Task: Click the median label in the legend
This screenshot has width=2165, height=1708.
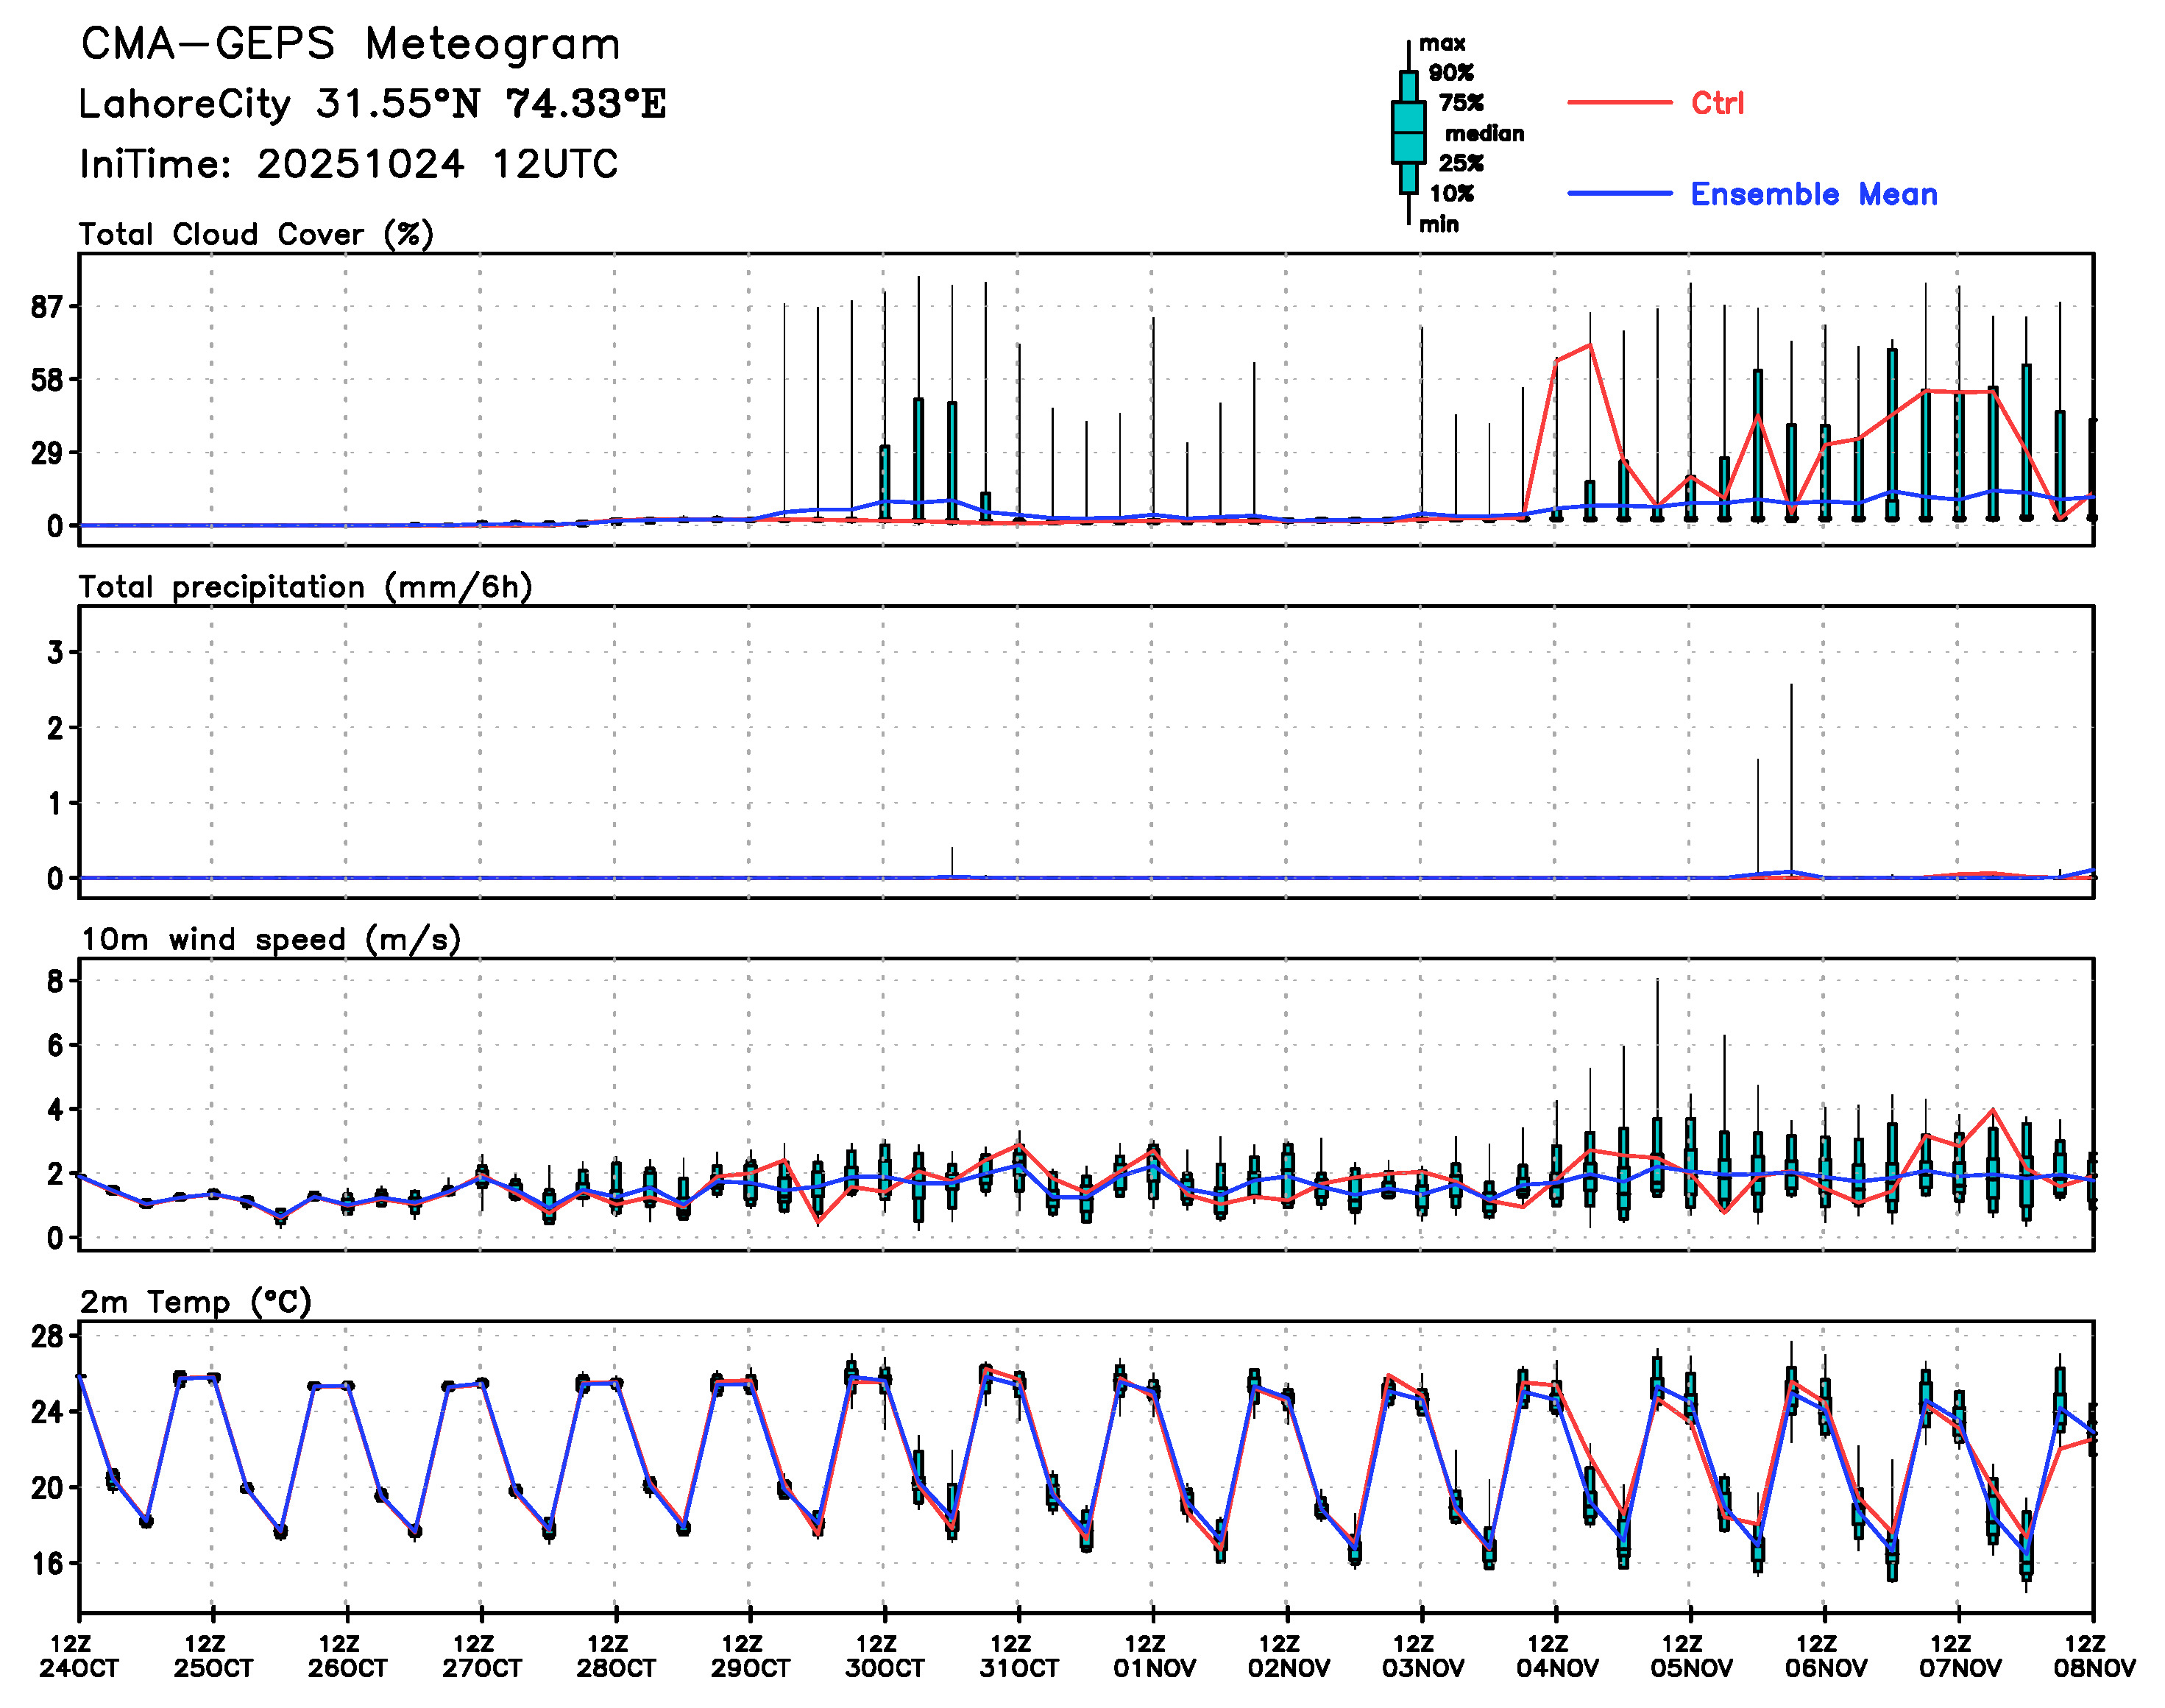Action: [1484, 134]
